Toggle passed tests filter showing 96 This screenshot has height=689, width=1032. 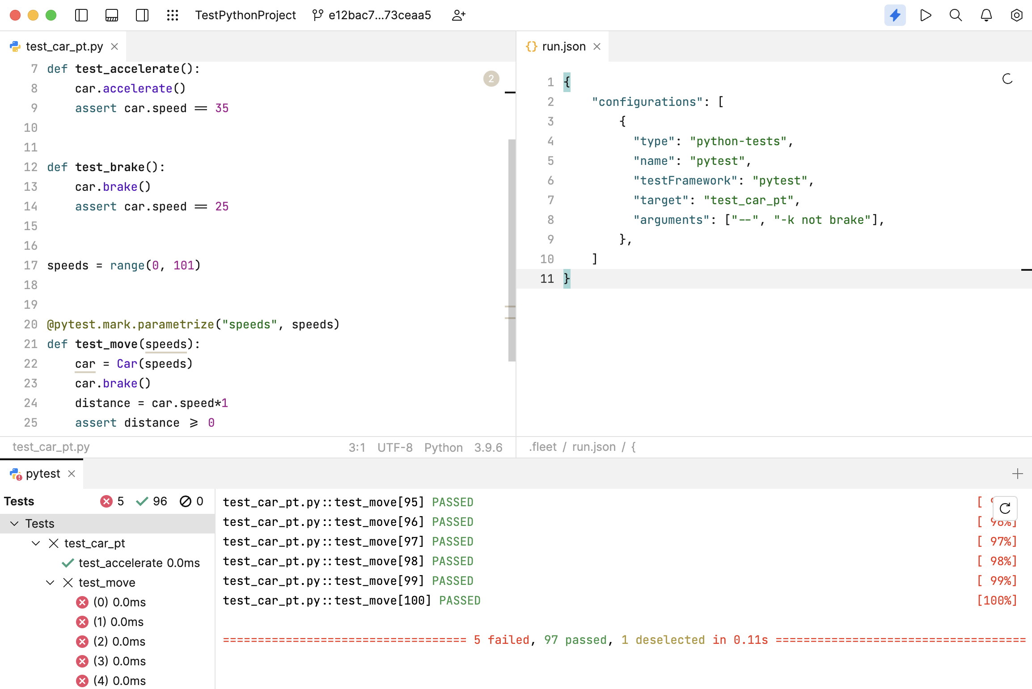pos(152,501)
